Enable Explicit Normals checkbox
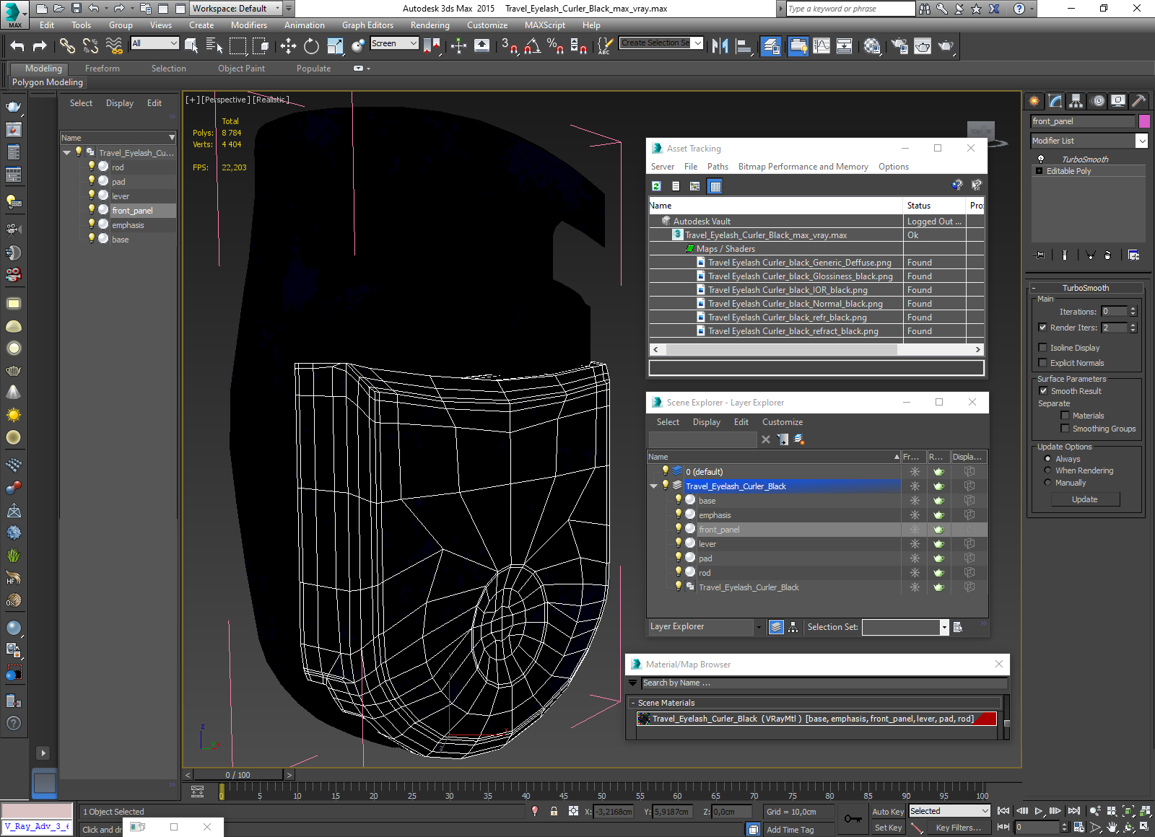This screenshot has width=1155, height=837. (1042, 362)
